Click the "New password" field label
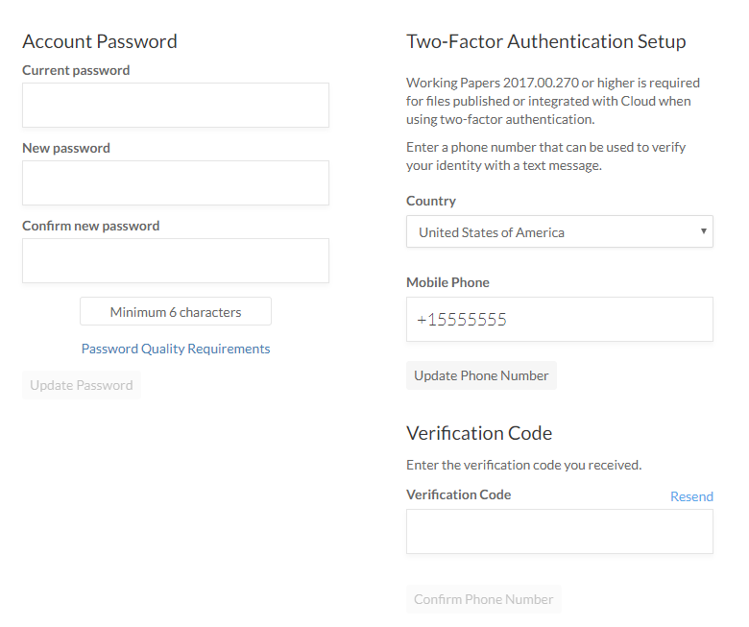749x627 pixels. pyautogui.click(x=66, y=148)
